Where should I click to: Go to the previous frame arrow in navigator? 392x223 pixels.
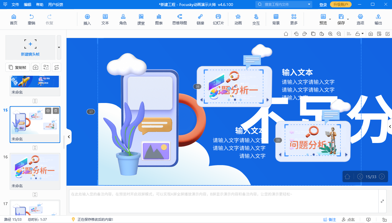click(360, 176)
